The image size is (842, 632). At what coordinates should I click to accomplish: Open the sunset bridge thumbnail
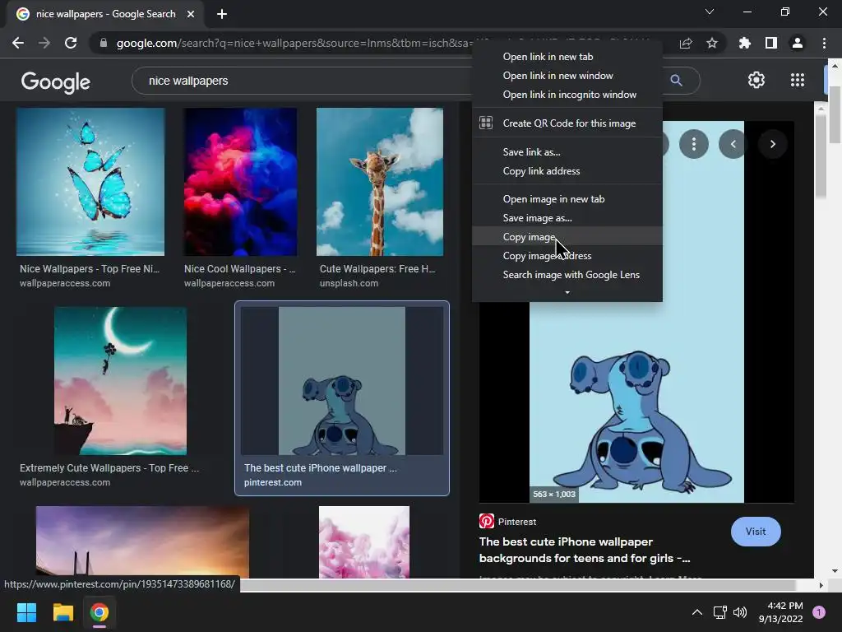coord(142,542)
